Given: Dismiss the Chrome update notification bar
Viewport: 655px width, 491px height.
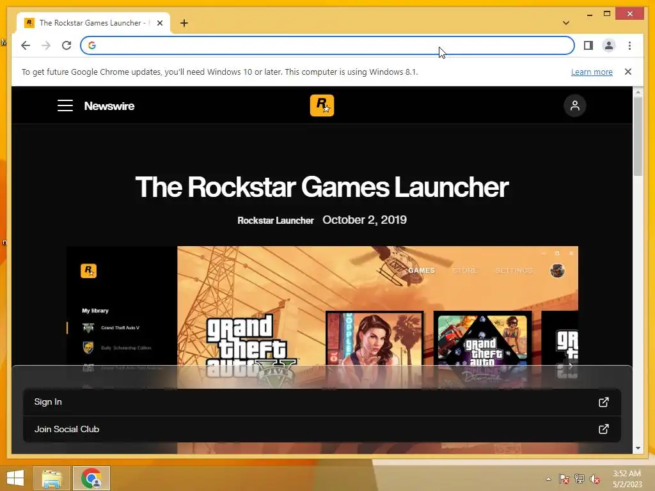Looking at the screenshot, I should (628, 72).
